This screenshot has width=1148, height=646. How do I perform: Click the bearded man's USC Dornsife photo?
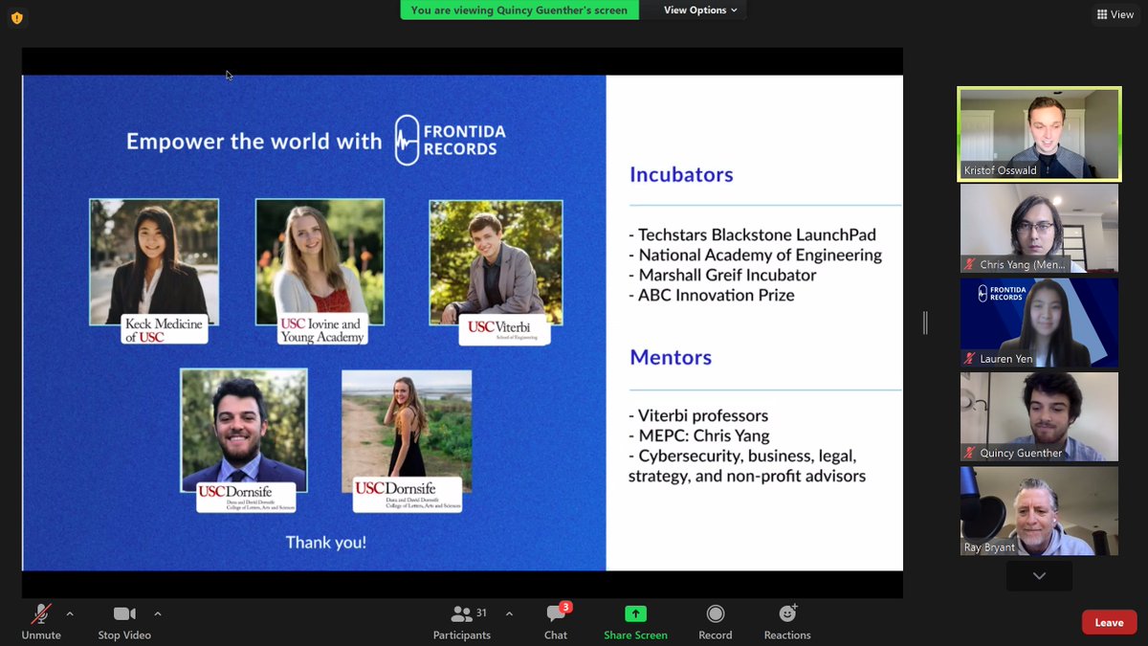[244, 430]
